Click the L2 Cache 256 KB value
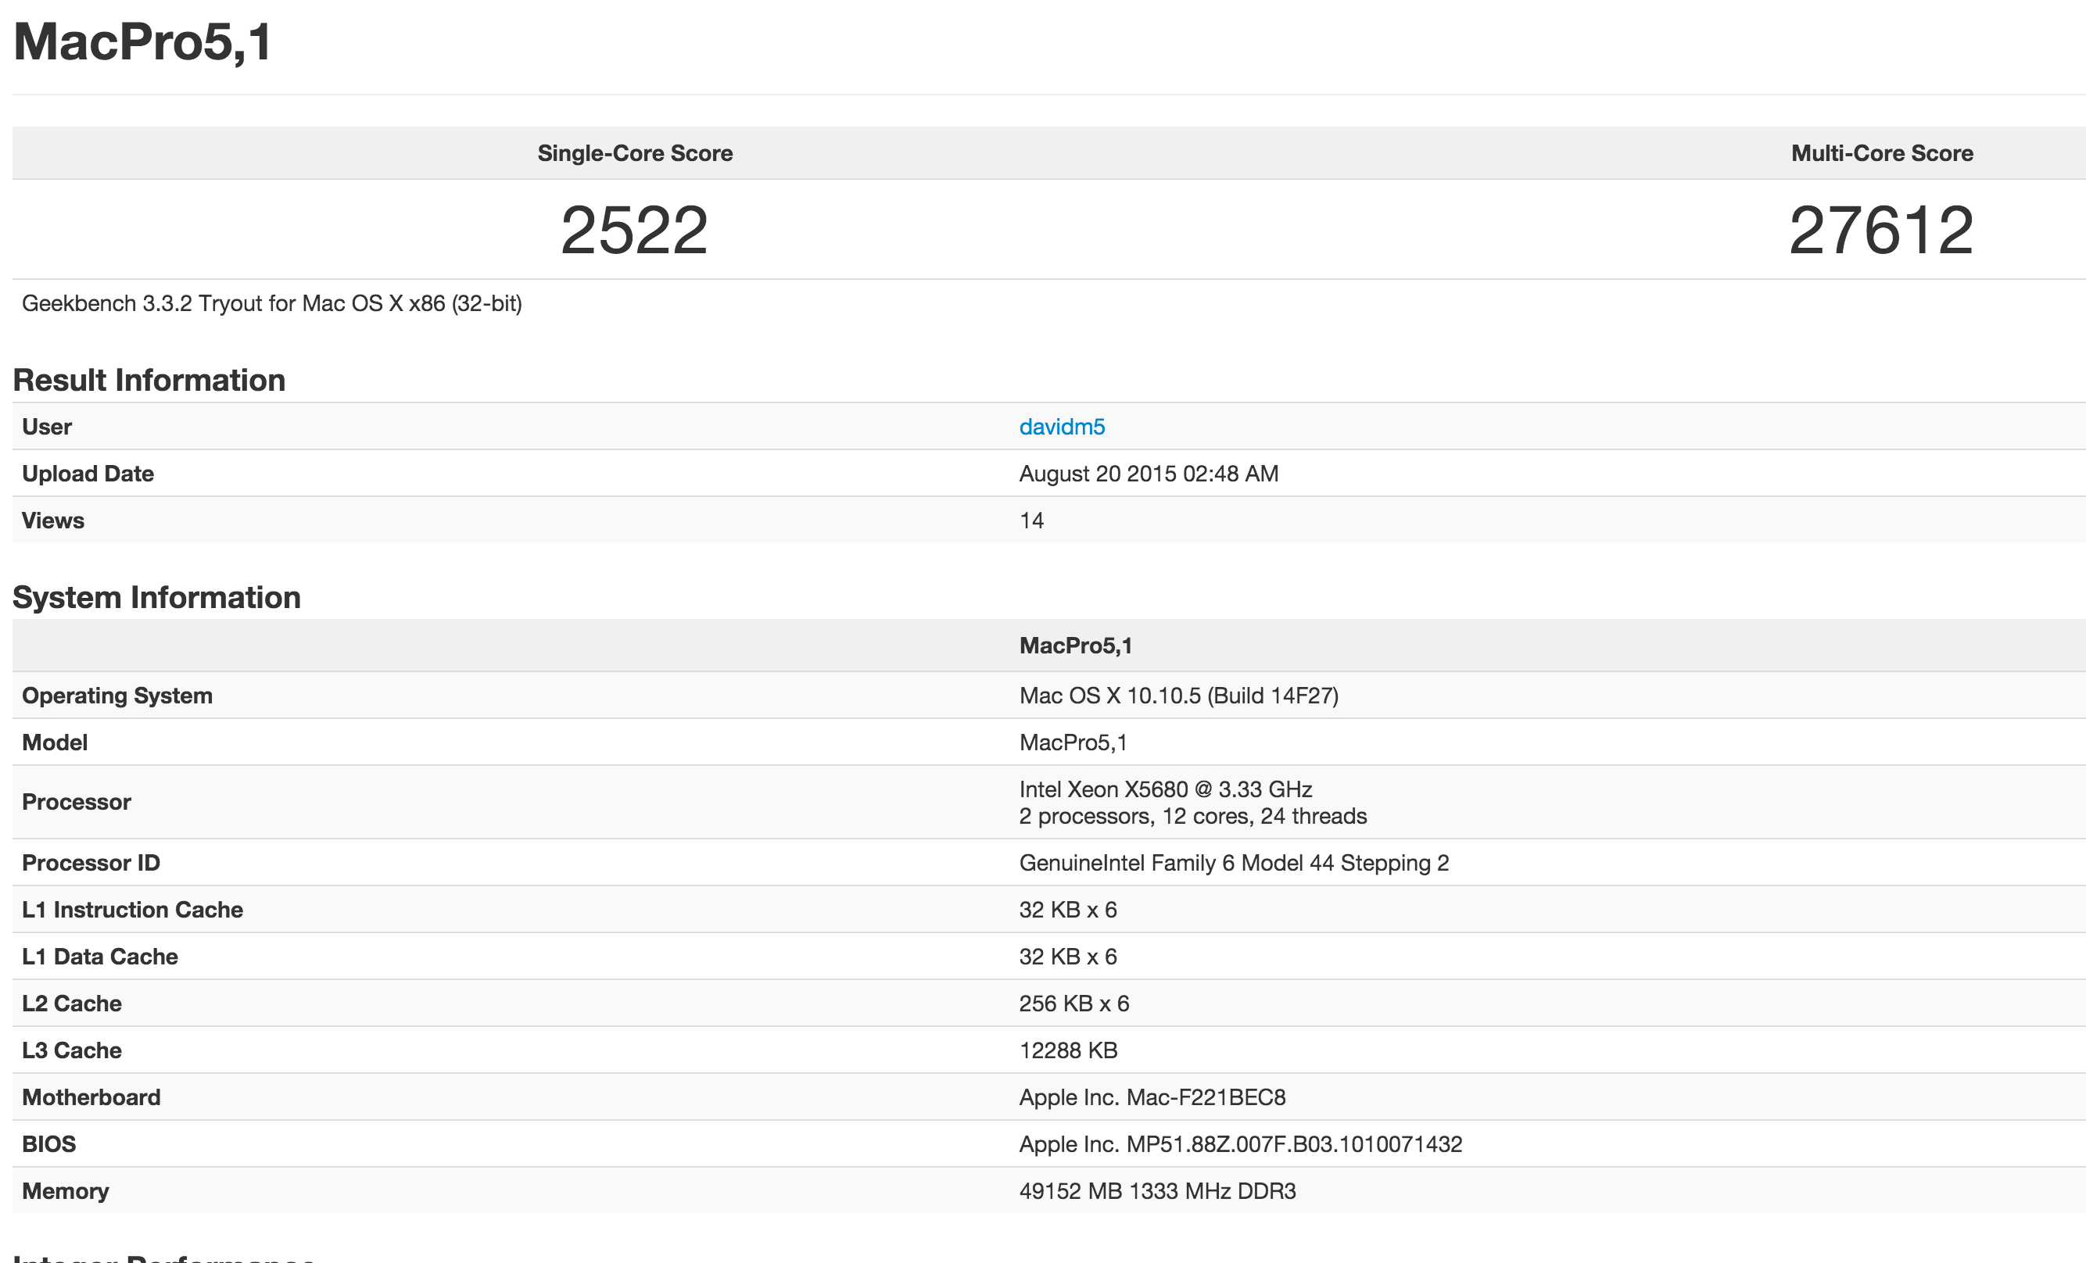This screenshot has height=1263, width=2086. pos(1073,1004)
